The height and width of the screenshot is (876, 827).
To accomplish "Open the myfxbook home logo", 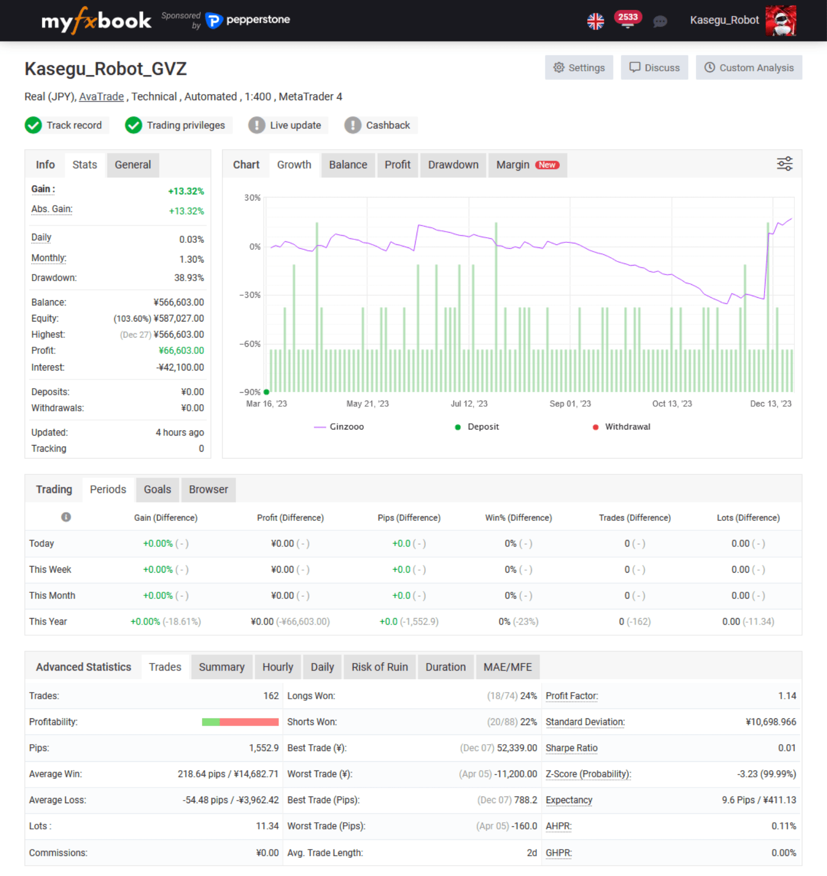I will pos(96,21).
